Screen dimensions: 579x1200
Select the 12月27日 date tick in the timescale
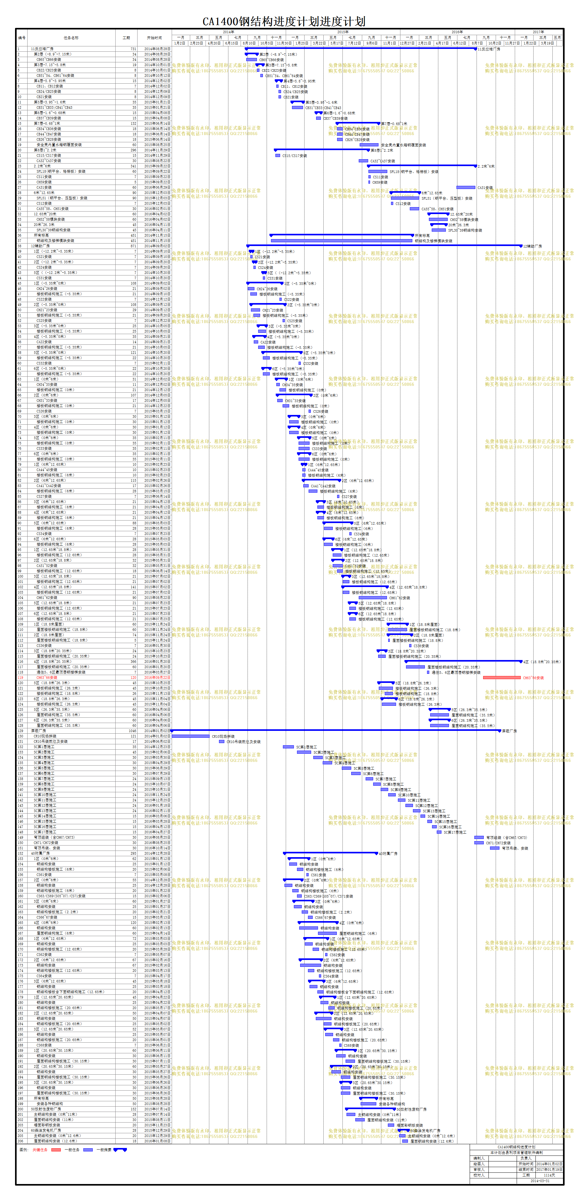coord(407,43)
